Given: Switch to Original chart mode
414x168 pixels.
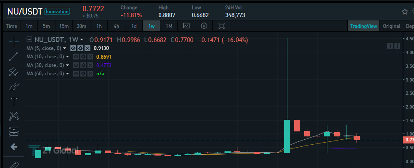Looking at the screenshot, I should [x=392, y=26].
